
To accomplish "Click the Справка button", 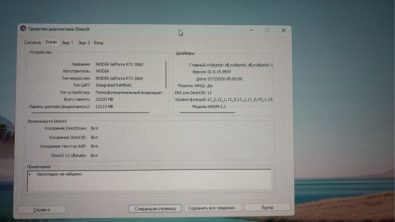I will (42, 210).
